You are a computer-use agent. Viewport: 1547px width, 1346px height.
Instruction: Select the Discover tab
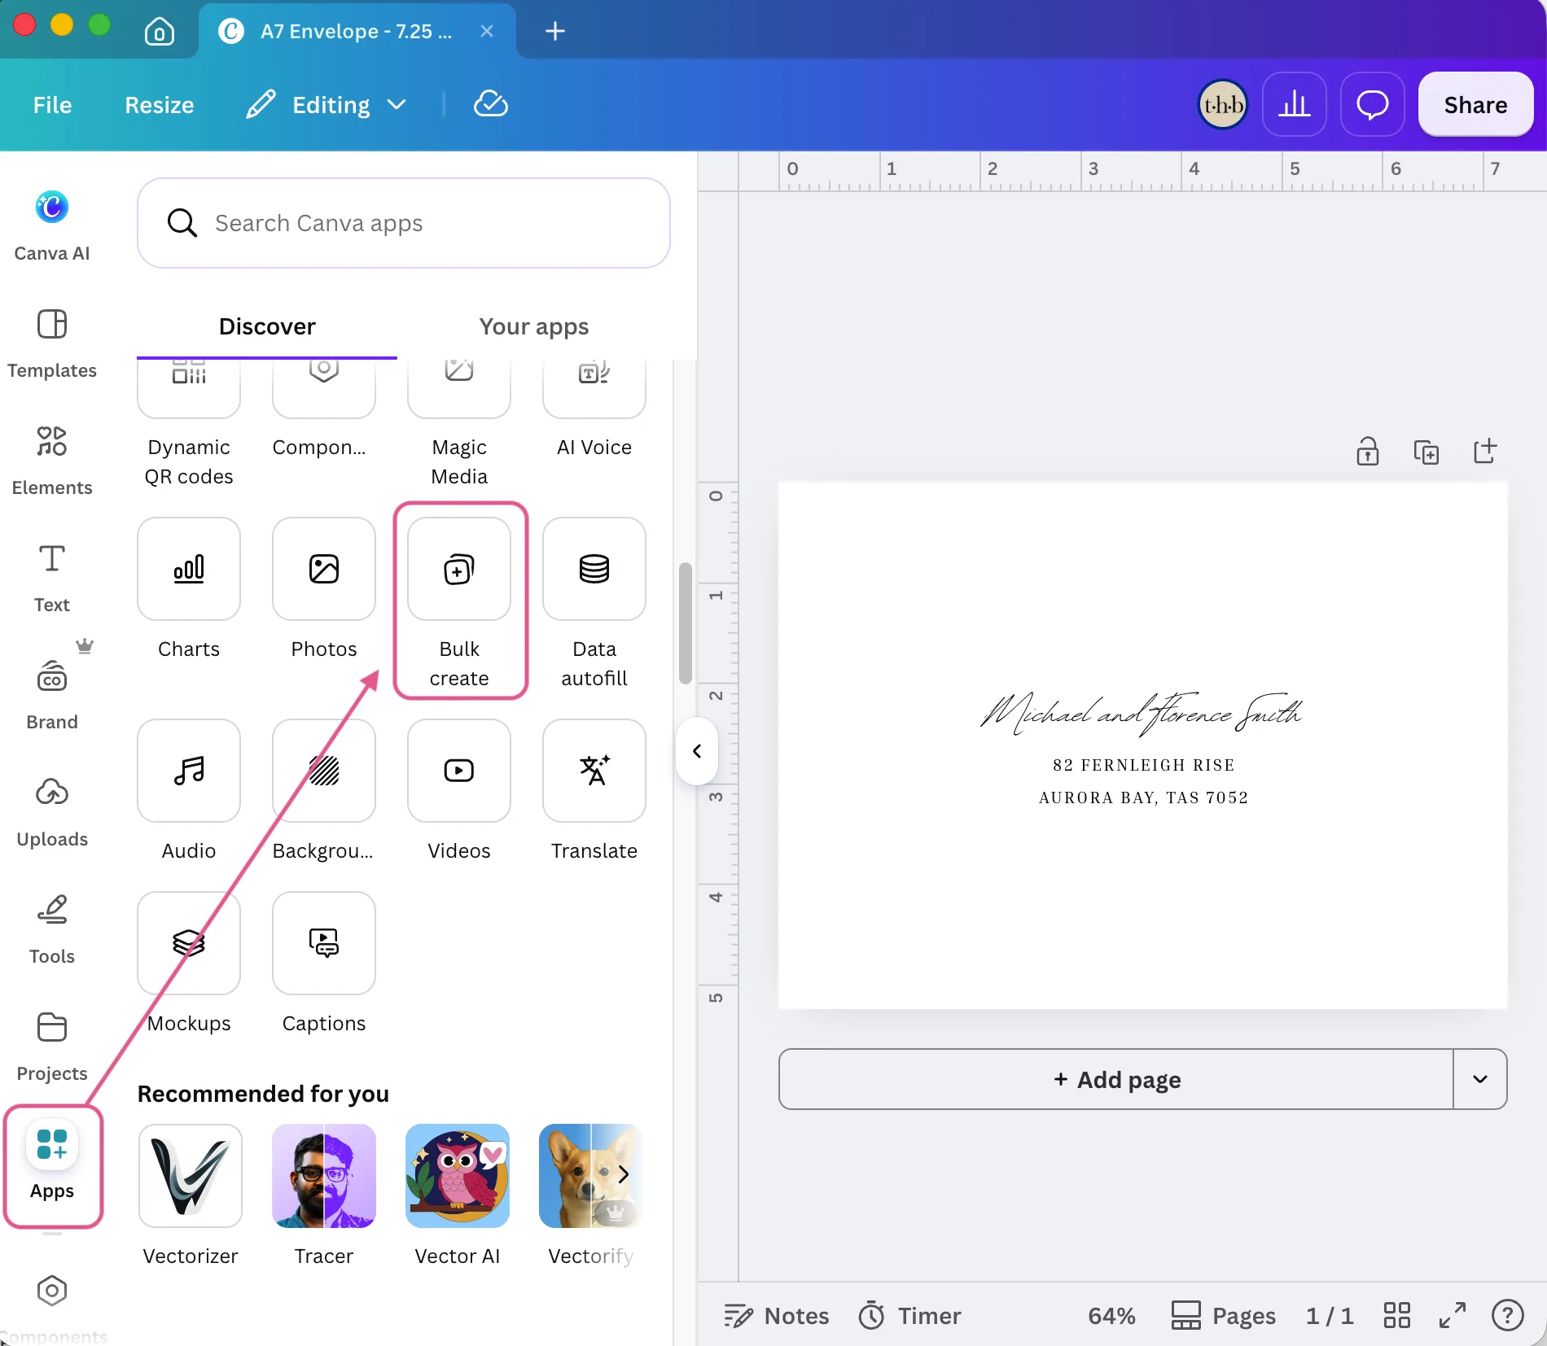pyautogui.click(x=267, y=326)
